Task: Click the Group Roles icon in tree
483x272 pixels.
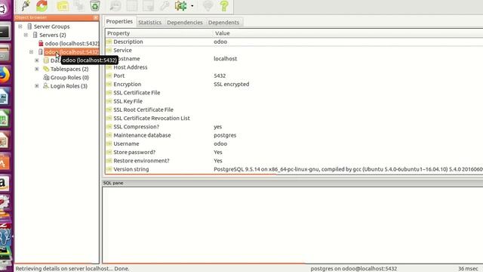Action: (46, 77)
